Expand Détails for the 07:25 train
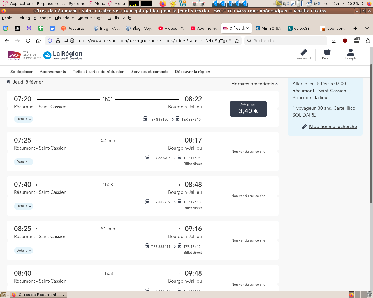This screenshot has width=373, height=298. pyautogui.click(x=24, y=162)
